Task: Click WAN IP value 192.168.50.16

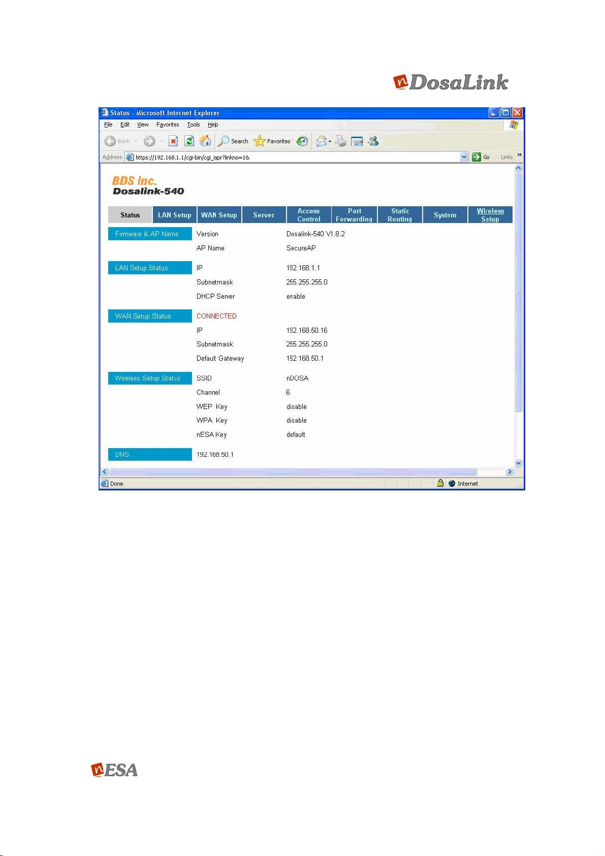Action: [307, 330]
